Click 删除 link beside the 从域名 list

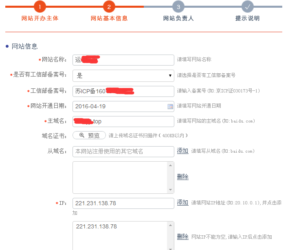click(182, 177)
